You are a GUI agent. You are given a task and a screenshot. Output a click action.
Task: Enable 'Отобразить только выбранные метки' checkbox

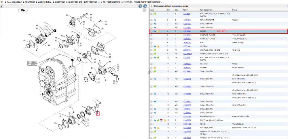pos(152,6)
